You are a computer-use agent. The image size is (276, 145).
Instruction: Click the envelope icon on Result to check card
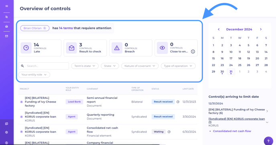click(x=71, y=48)
